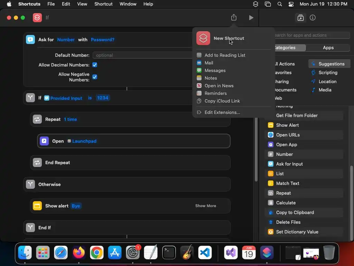
Task: Open Visual Studio Code from the Dock
Action: pos(205,252)
